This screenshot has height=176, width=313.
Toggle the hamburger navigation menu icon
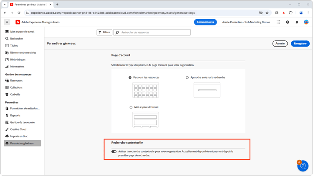pyautogui.click(x=7, y=22)
